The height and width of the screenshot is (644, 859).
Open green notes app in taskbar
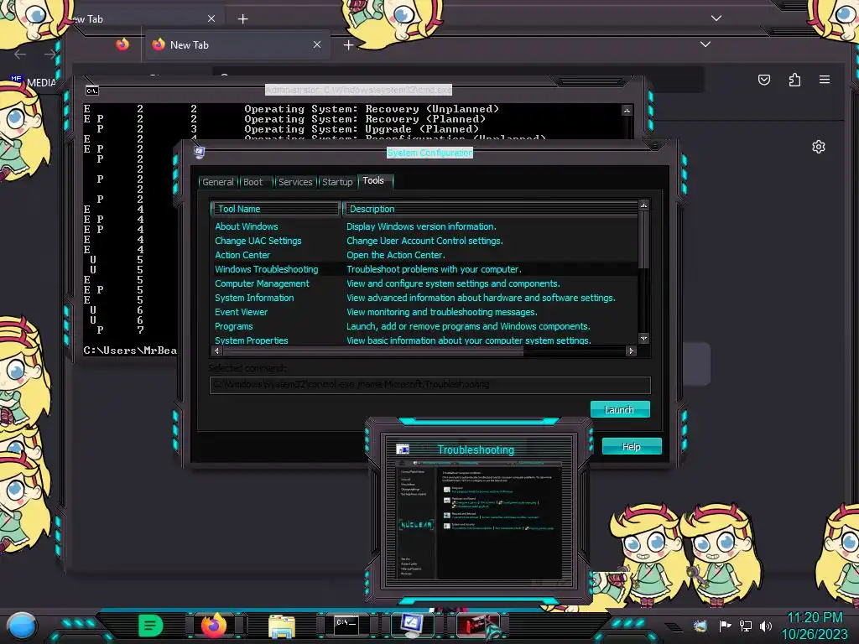click(x=151, y=626)
